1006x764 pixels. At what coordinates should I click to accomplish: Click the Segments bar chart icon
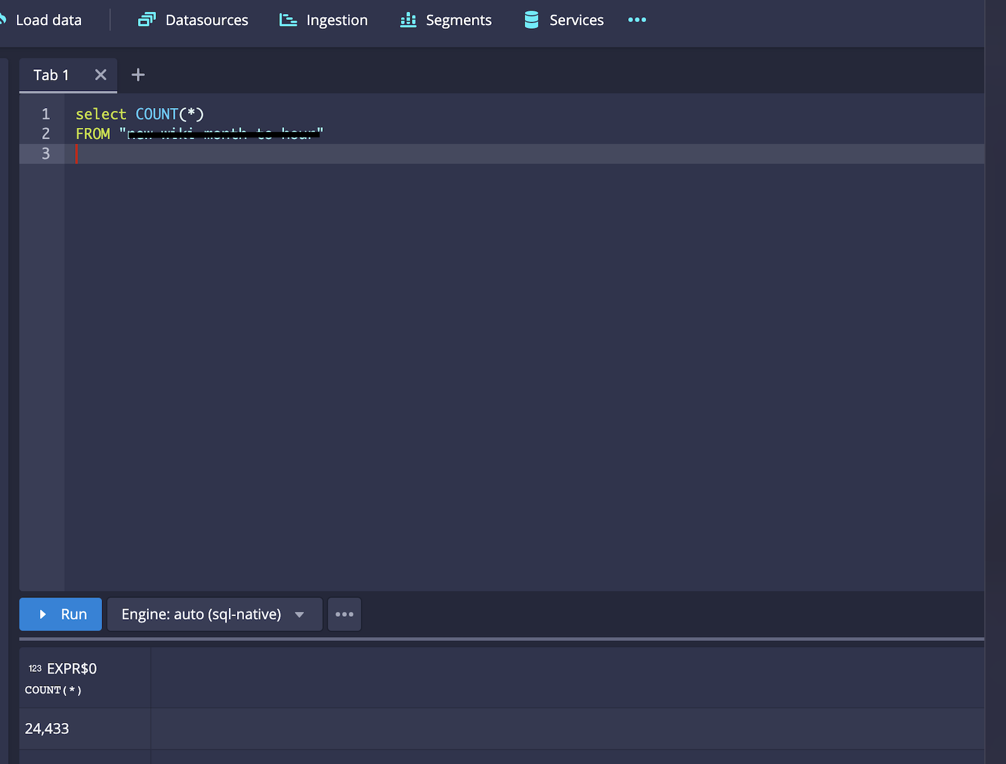(x=408, y=20)
